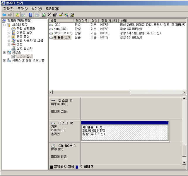Select 장치 관리자 in the tree

[24, 48]
